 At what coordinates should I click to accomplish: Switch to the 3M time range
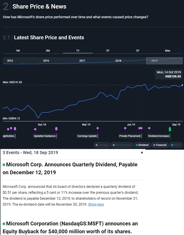(48, 51)
